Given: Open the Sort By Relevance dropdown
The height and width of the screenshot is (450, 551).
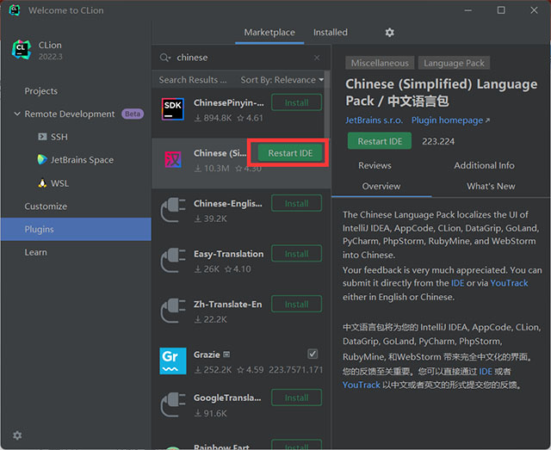Looking at the screenshot, I should click(282, 80).
